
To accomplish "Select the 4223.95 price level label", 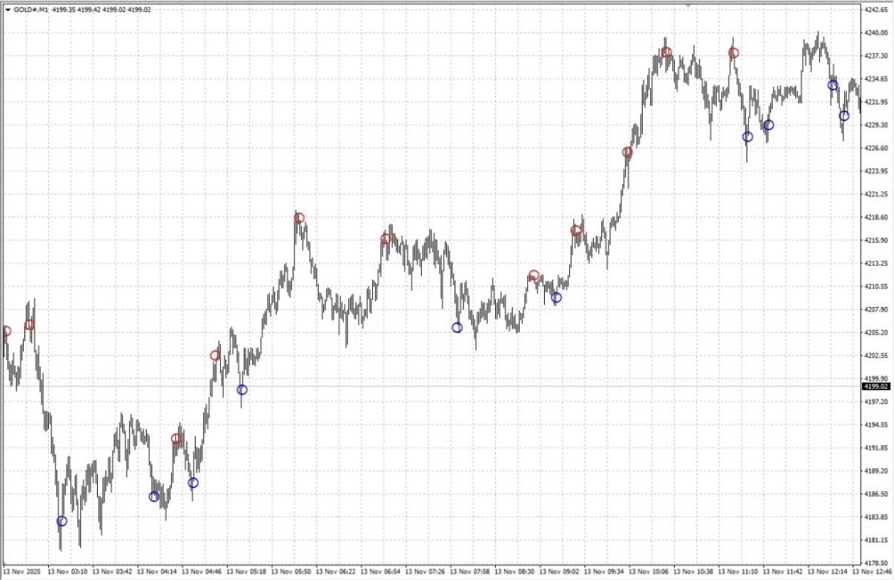I will point(877,171).
